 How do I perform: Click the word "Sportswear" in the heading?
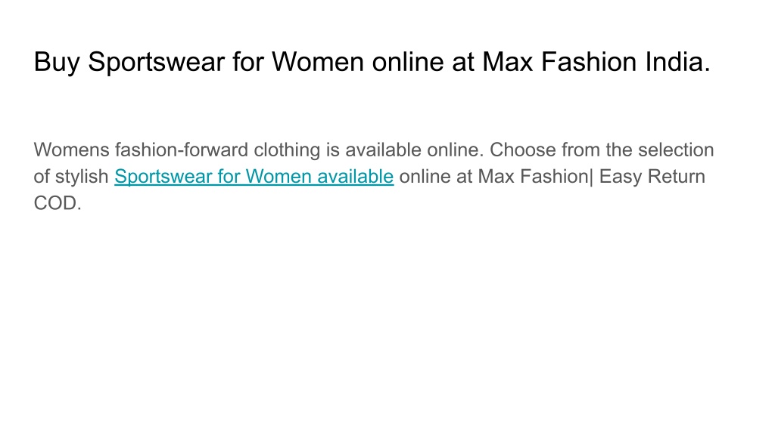click(x=156, y=62)
